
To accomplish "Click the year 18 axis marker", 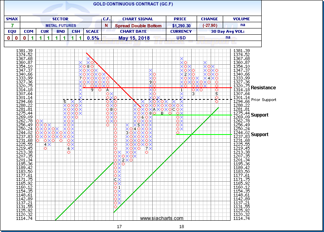I will click(181, 227).
